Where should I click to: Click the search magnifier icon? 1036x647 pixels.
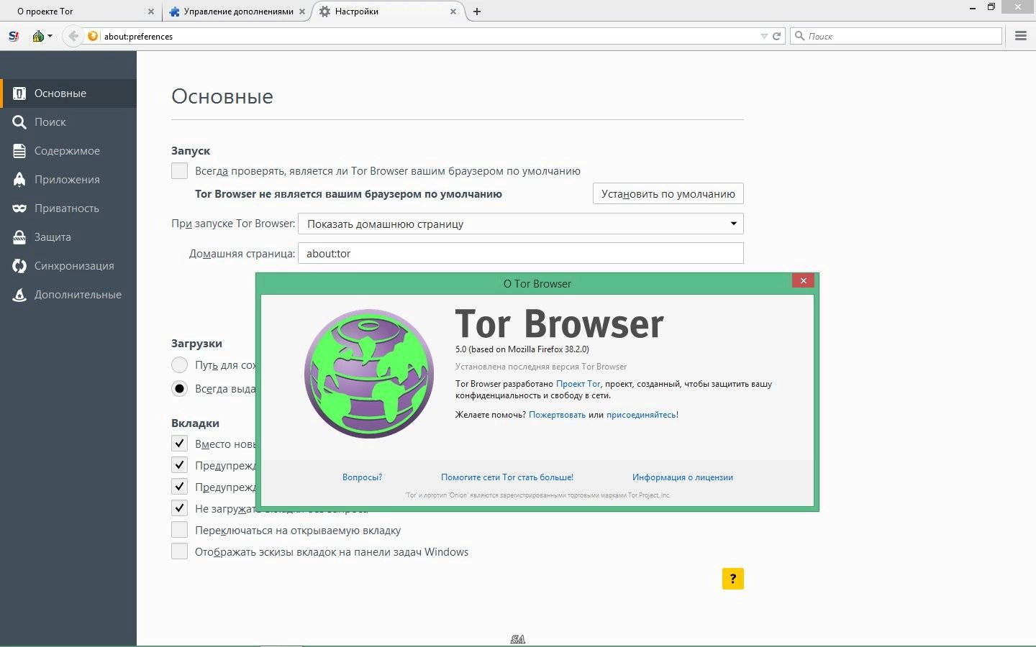pos(799,36)
